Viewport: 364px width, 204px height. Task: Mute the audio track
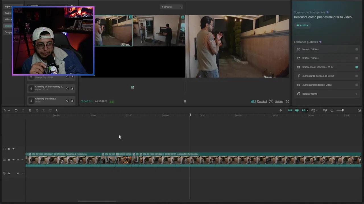pyautogui.click(x=18, y=173)
